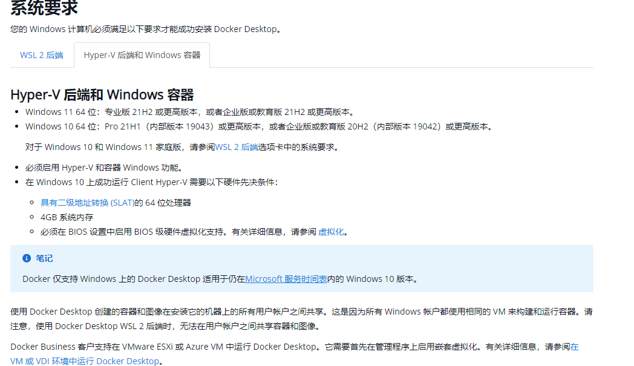The width and height of the screenshot is (634, 366).
Task: Open the 具有二级地址转换 (SLAT) link
Action: [x=87, y=203]
